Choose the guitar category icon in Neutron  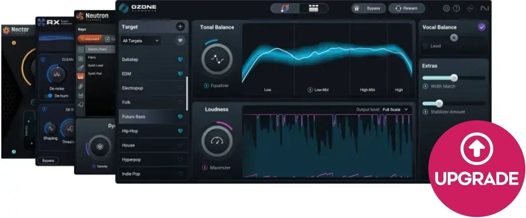pos(80,68)
